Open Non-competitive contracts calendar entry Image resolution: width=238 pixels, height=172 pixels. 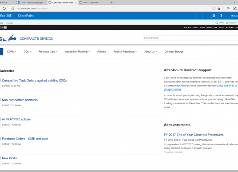20,100
